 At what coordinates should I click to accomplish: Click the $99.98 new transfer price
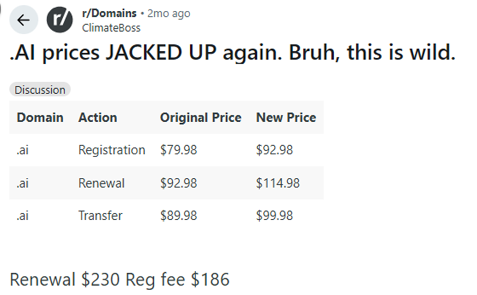tap(274, 215)
